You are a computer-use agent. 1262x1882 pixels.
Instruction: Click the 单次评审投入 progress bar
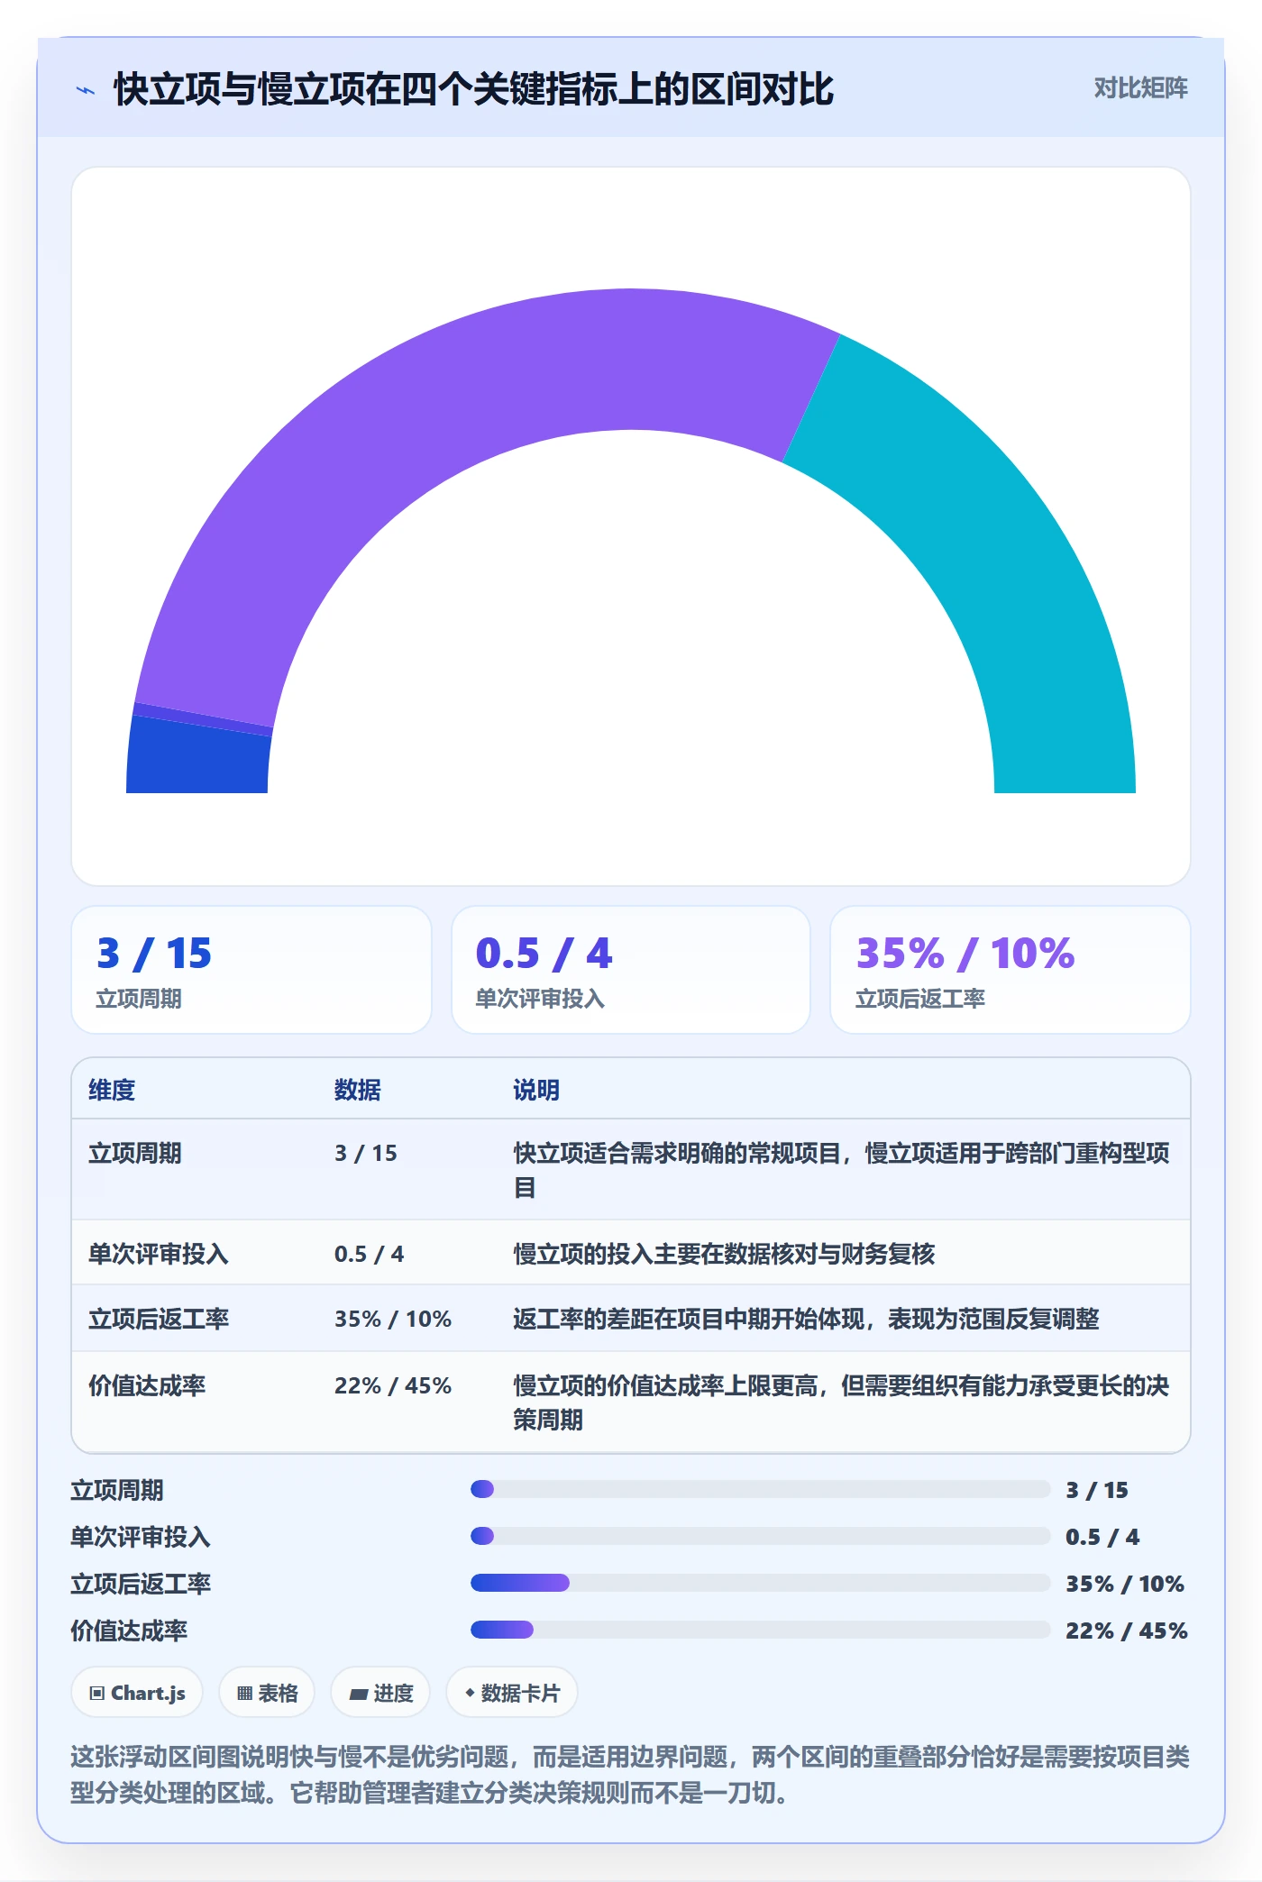(761, 1536)
